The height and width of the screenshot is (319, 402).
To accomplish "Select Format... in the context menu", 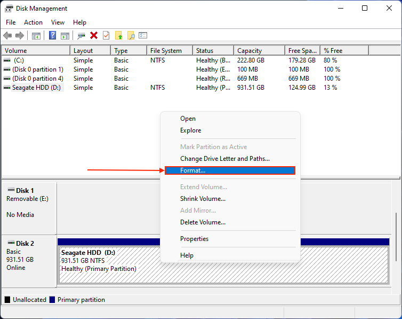I will tap(230, 170).
